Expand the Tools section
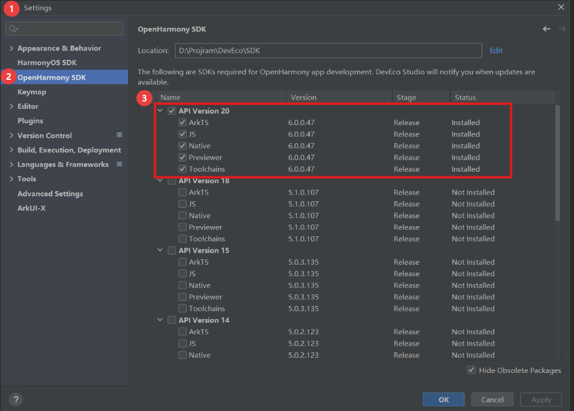574x411 pixels. [11, 179]
